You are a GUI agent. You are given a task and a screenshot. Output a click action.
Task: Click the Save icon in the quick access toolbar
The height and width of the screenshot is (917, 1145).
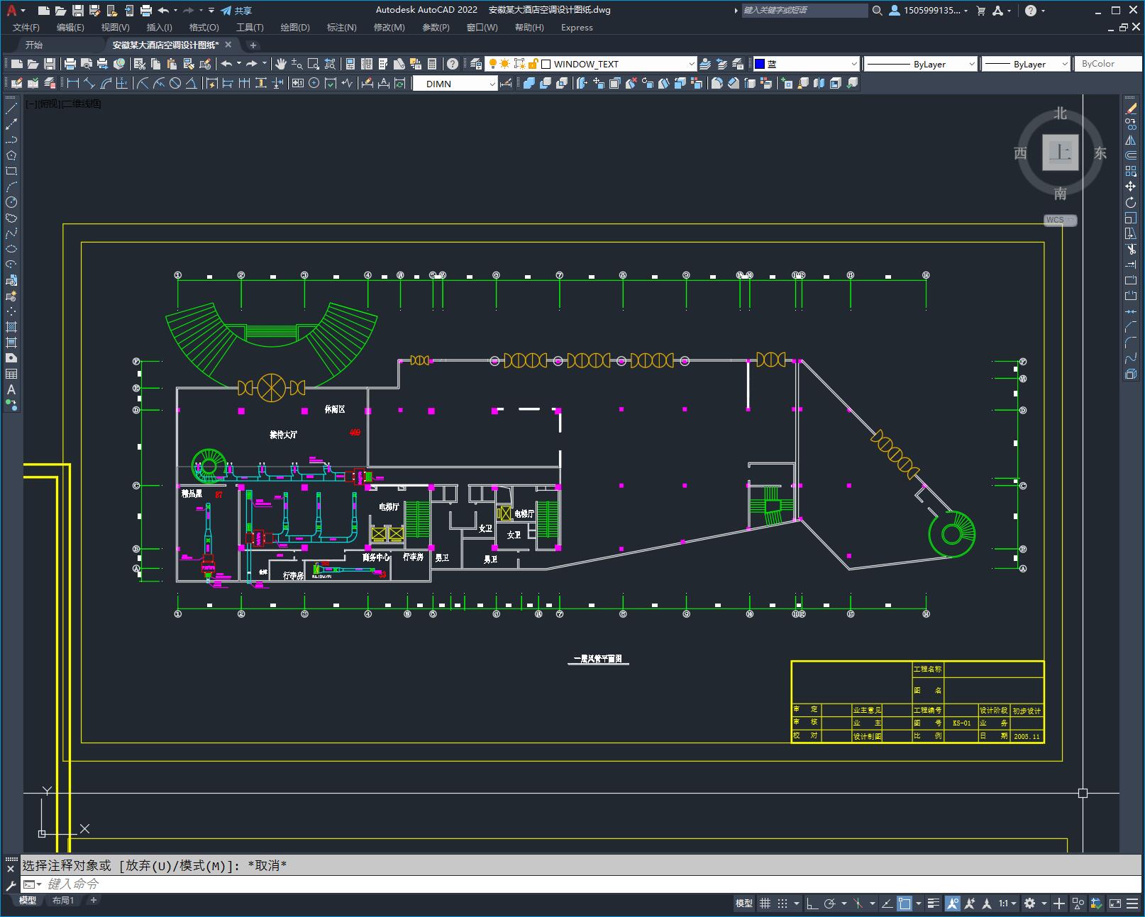coord(78,11)
